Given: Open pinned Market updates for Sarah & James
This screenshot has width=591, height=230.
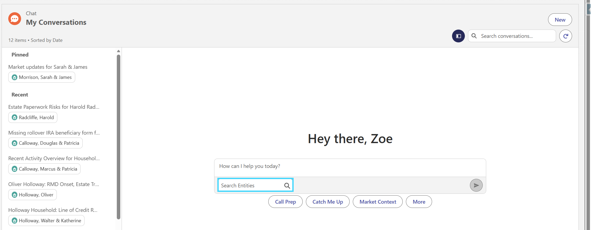Looking at the screenshot, I should [x=48, y=67].
